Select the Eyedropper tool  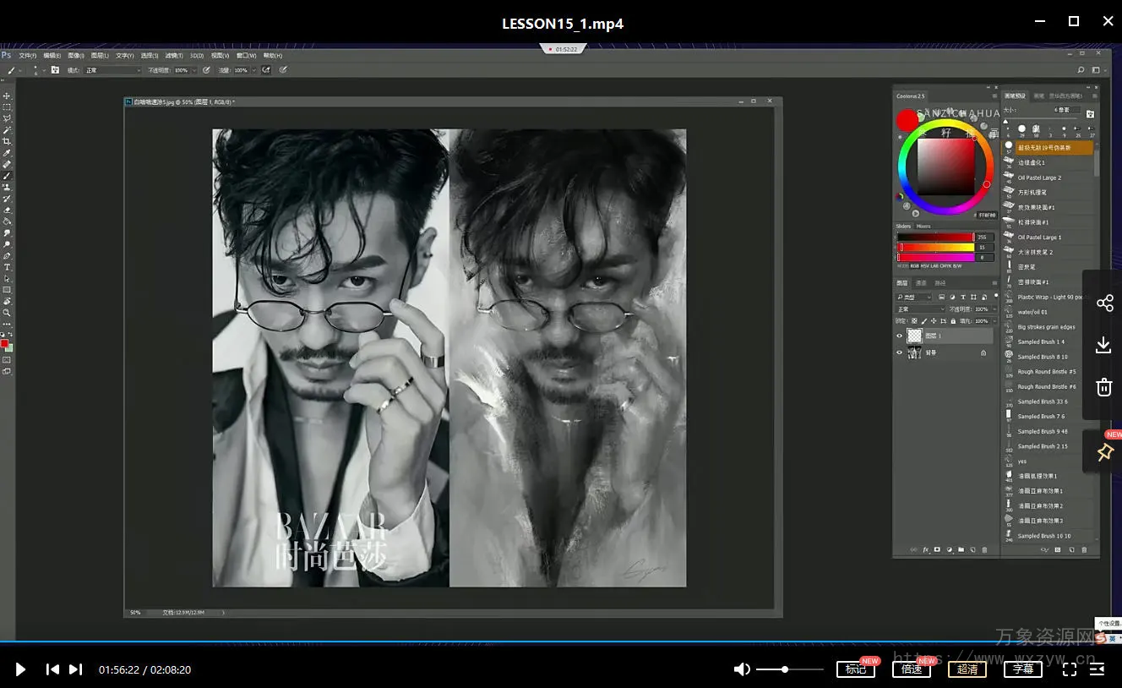(7, 153)
